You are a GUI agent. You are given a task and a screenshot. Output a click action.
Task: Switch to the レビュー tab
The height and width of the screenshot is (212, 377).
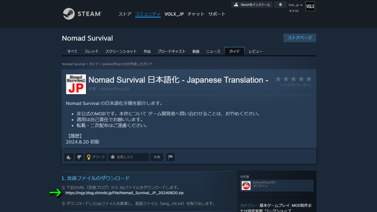pyautogui.click(x=256, y=51)
